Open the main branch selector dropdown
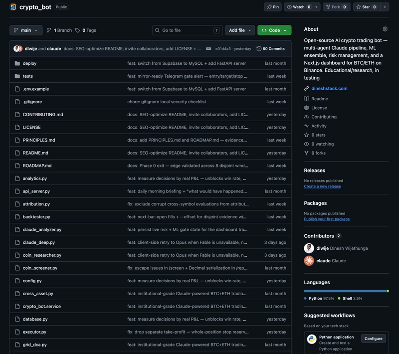 point(26,30)
